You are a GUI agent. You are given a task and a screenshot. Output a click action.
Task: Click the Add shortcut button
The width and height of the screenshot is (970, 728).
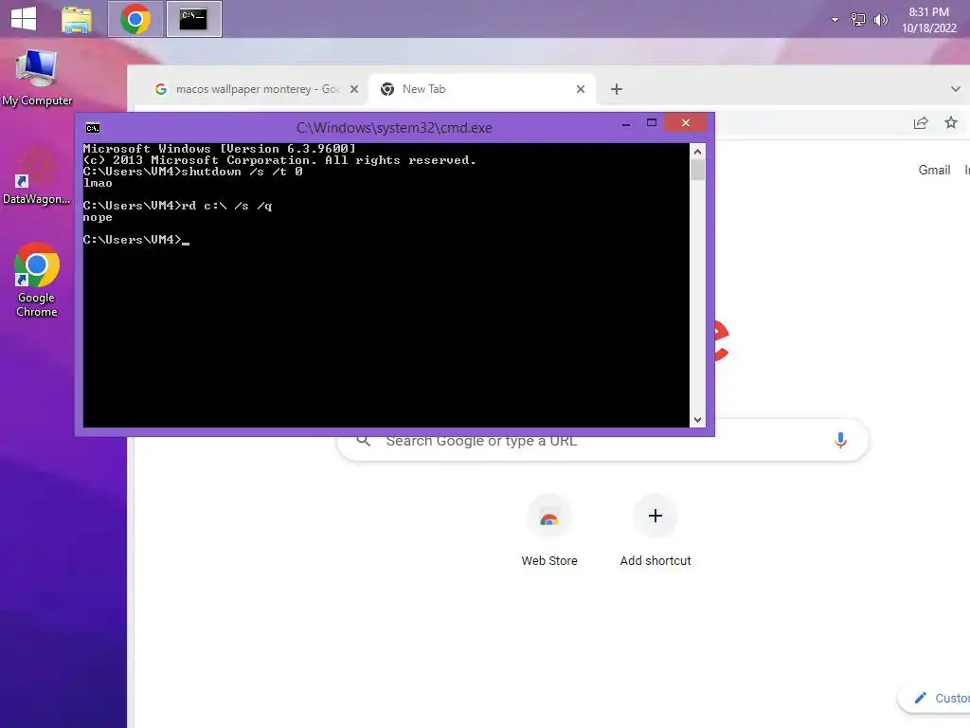656,531
